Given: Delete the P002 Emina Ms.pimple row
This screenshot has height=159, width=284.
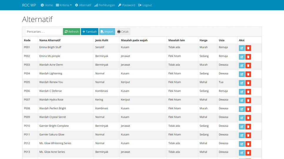Looking at the screenshot, I should [248, 57].
